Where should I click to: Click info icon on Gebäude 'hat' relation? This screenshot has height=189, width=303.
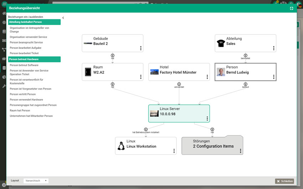[112, 56]
